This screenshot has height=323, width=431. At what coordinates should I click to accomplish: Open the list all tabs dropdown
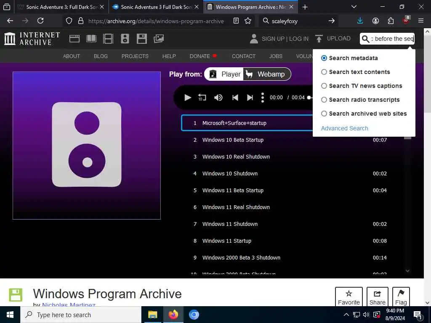point(354,7)
